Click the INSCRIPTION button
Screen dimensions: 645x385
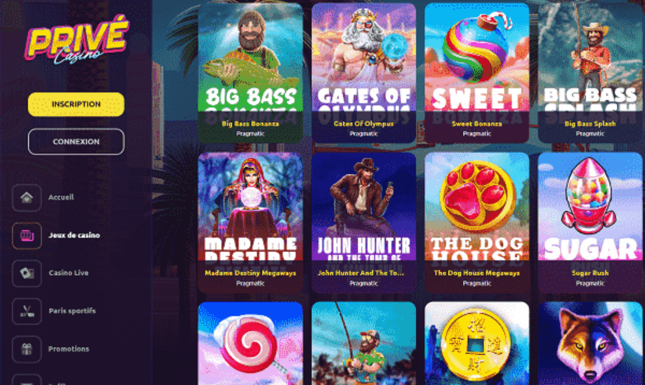point(76,104)
